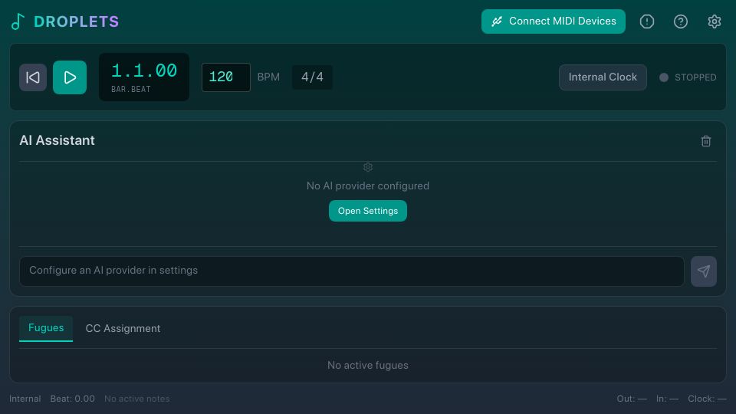Click the small gear icon above provider message
Viewport: 736px width, 414px height.
(368, 167)
